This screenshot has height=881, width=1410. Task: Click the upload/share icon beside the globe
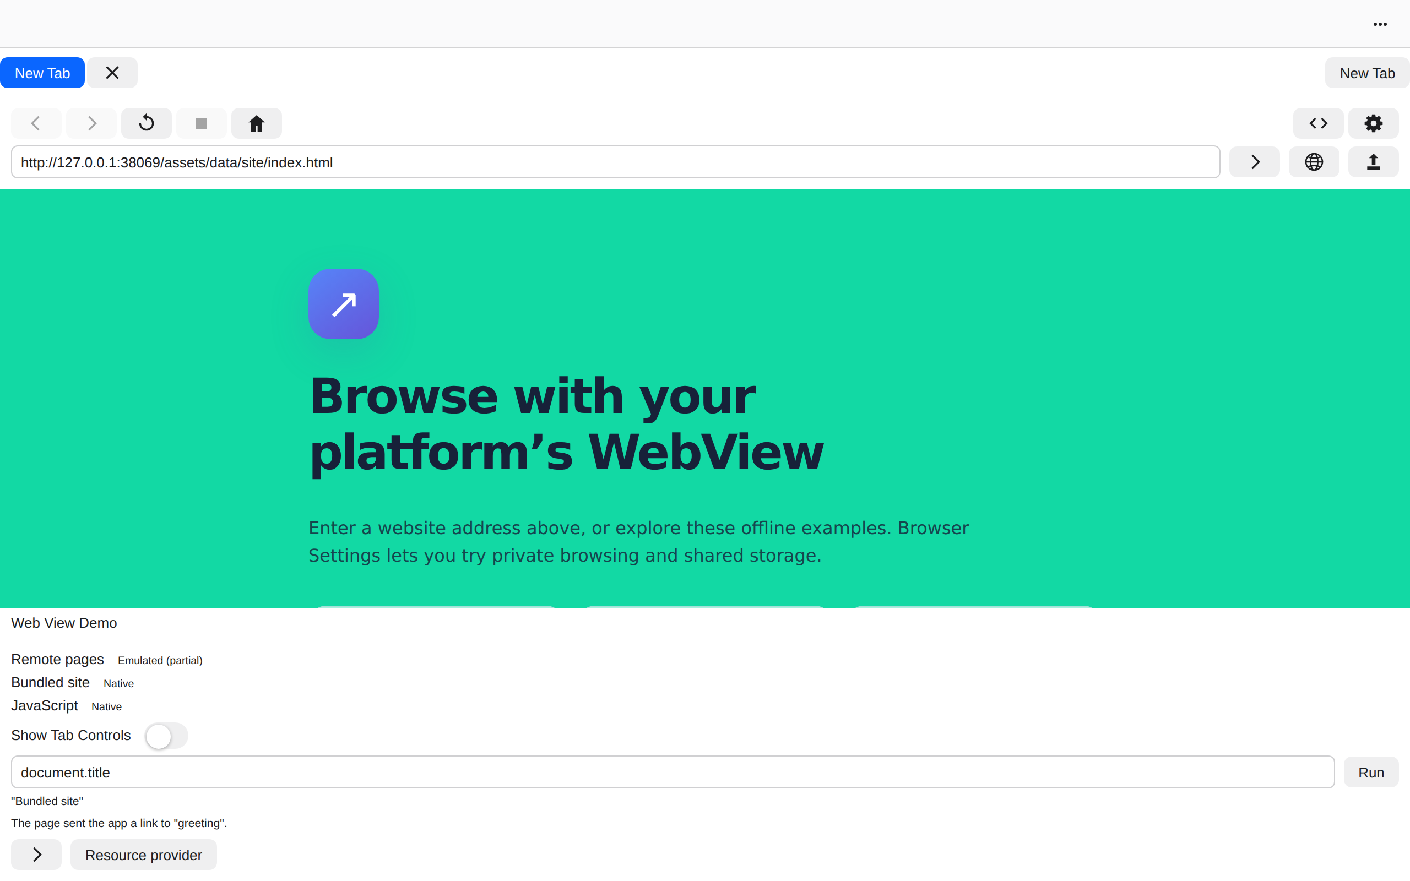(x=1373, y=162)
